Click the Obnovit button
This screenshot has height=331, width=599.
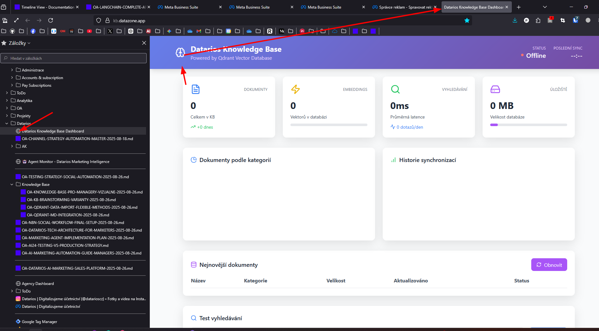point(549,265)
